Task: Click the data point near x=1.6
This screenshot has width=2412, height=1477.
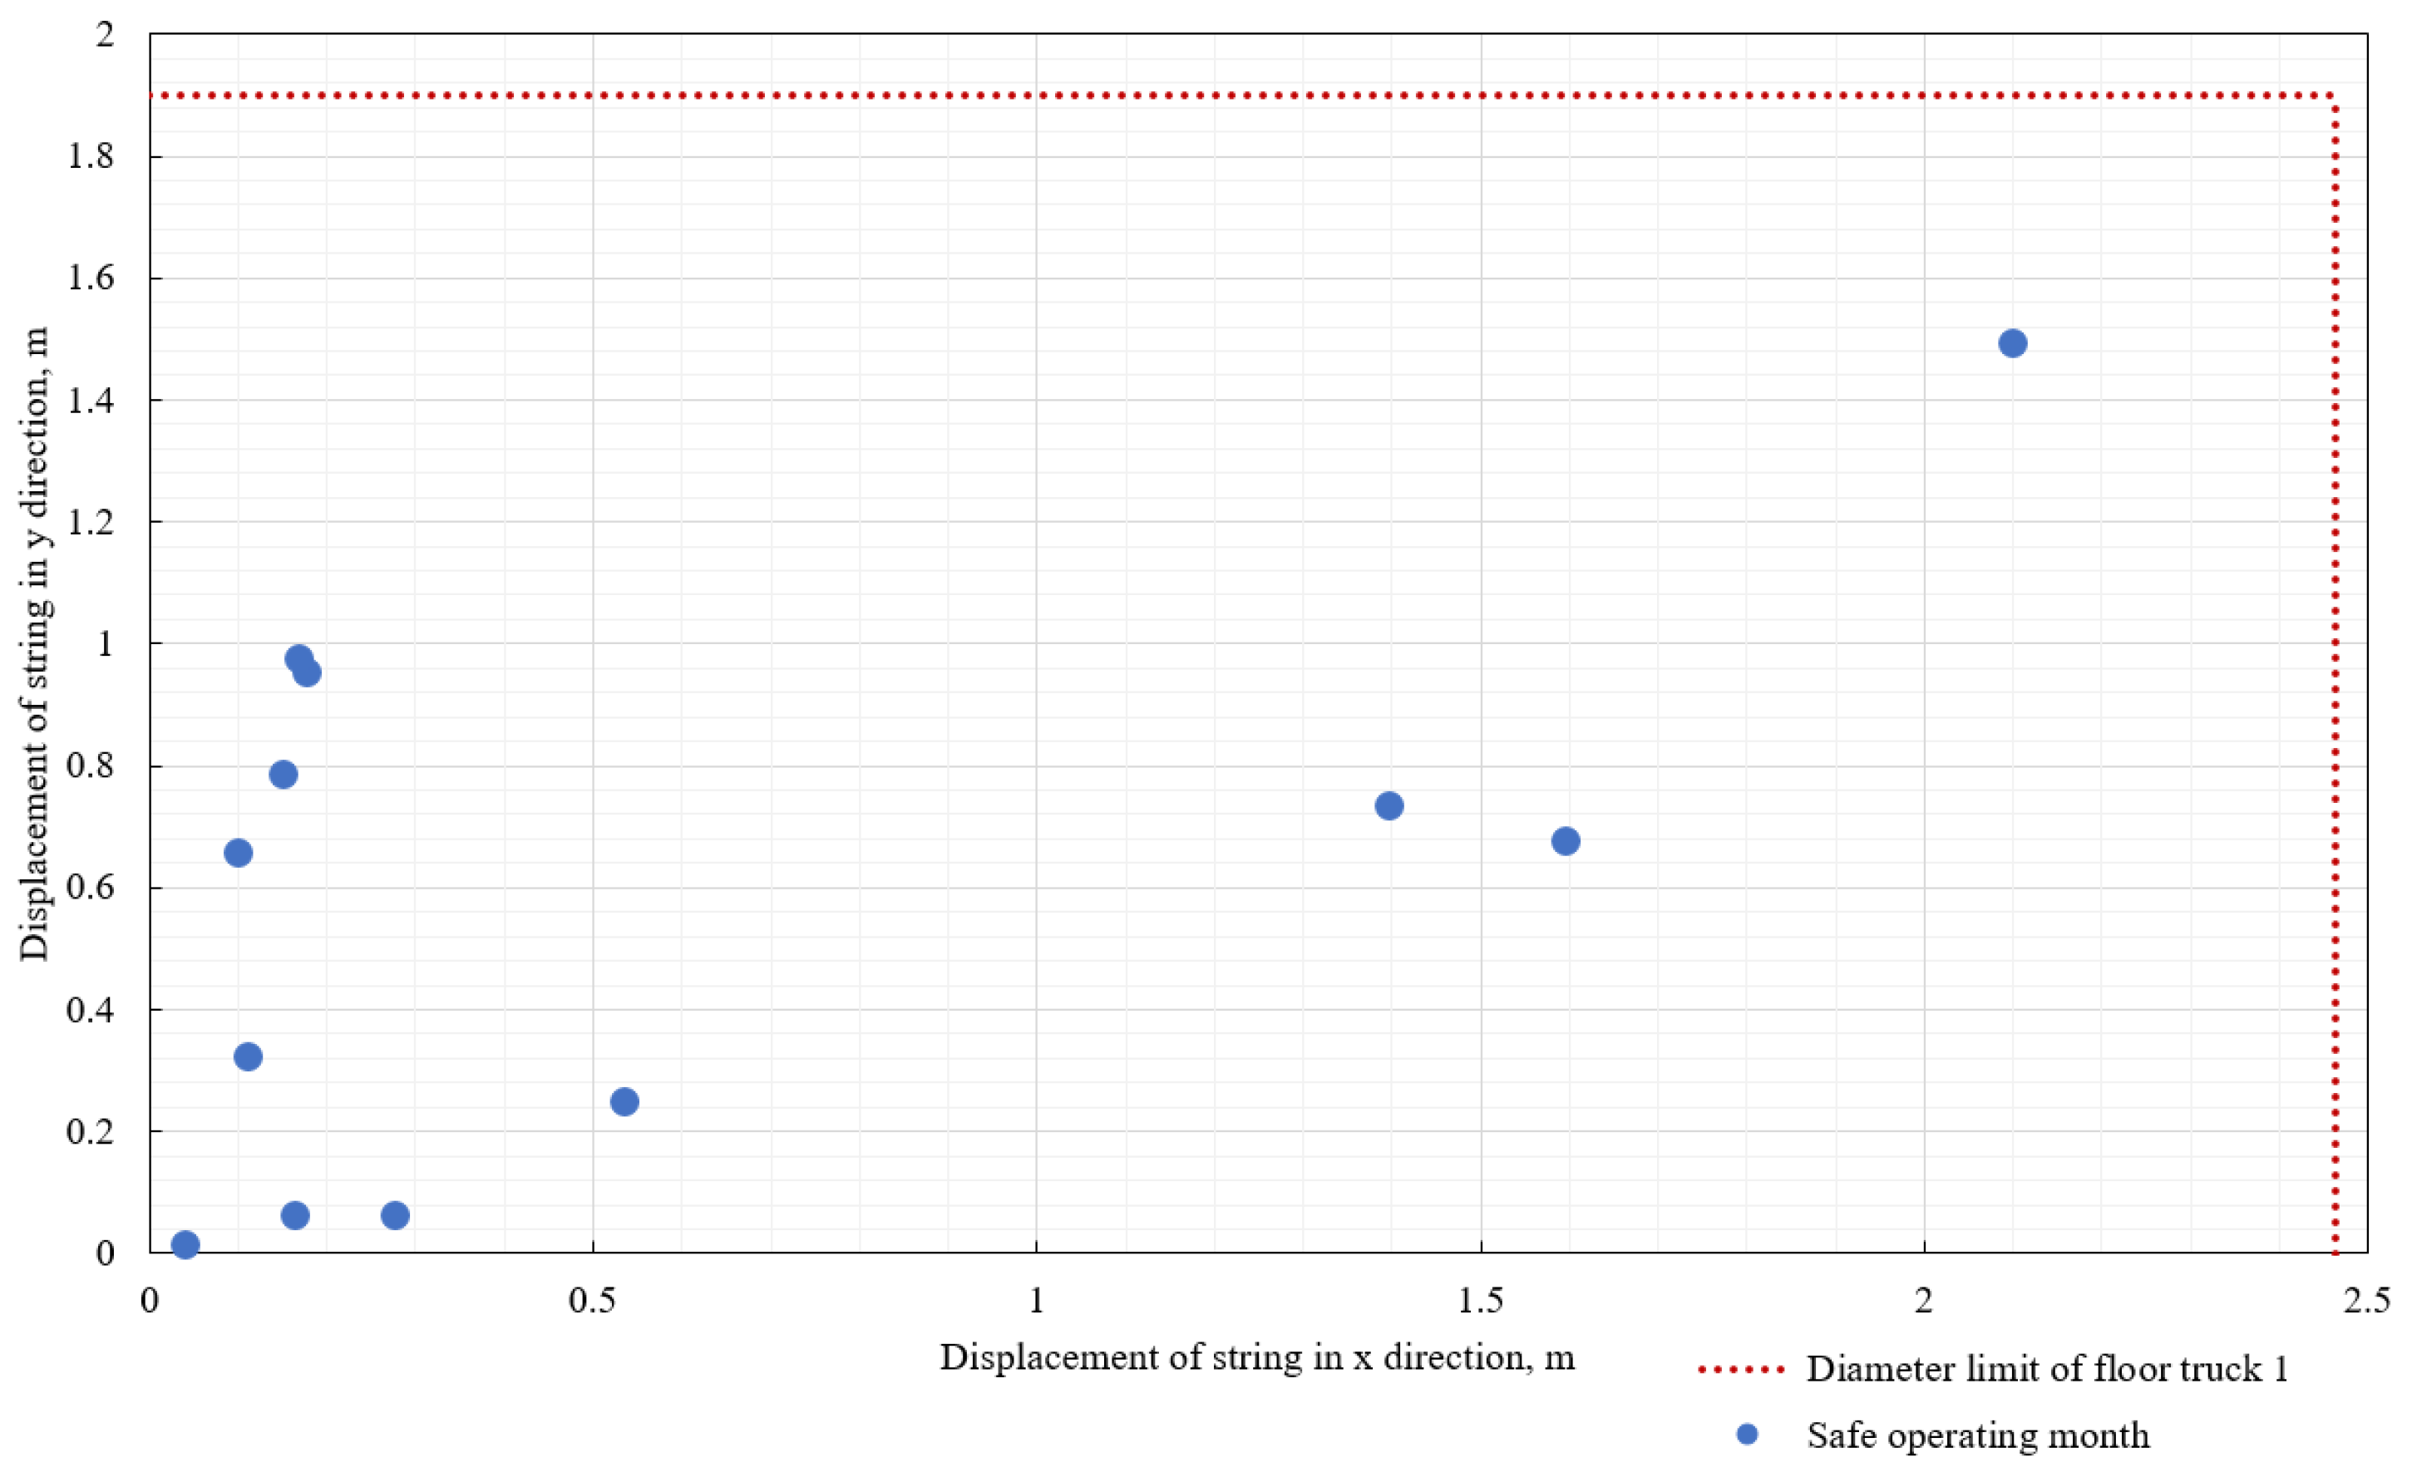Action: (x=1566, y=841)
